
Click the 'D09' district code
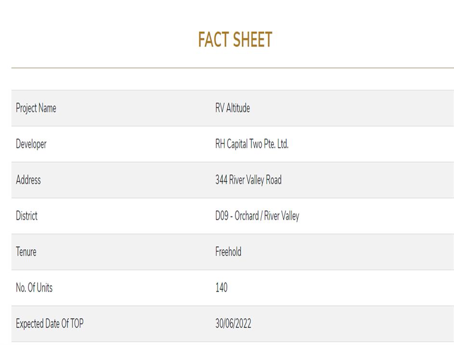(221, 216)
